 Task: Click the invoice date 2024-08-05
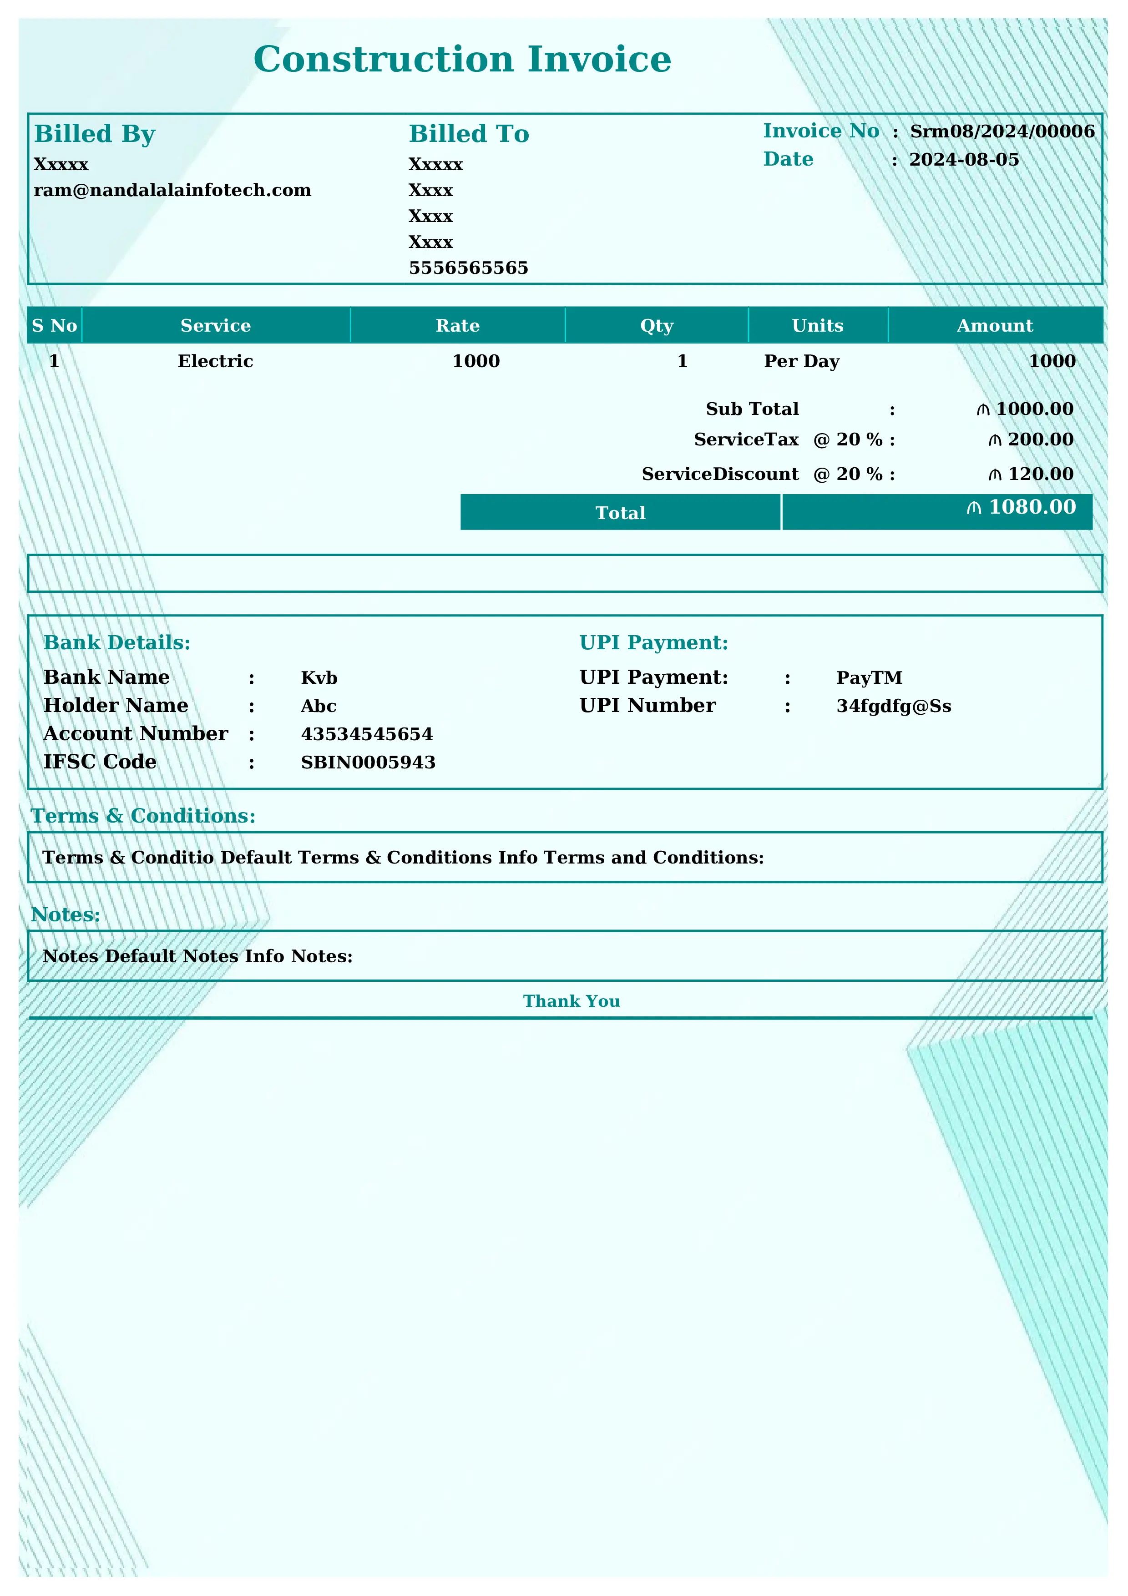pos(964,160)
